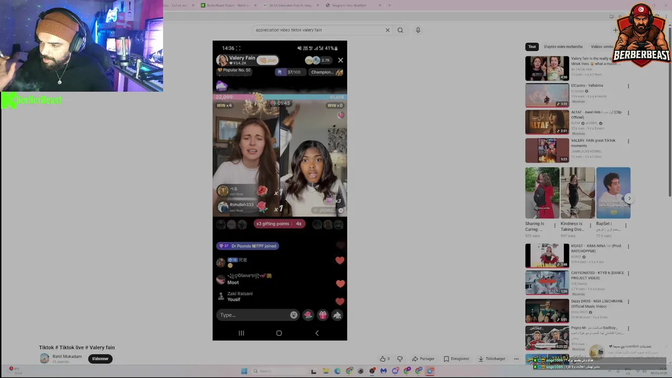This screenshot has width=672, height=378.
Task: Select the 'D'après votre recherche' filter chip
Action: (563, 47)
